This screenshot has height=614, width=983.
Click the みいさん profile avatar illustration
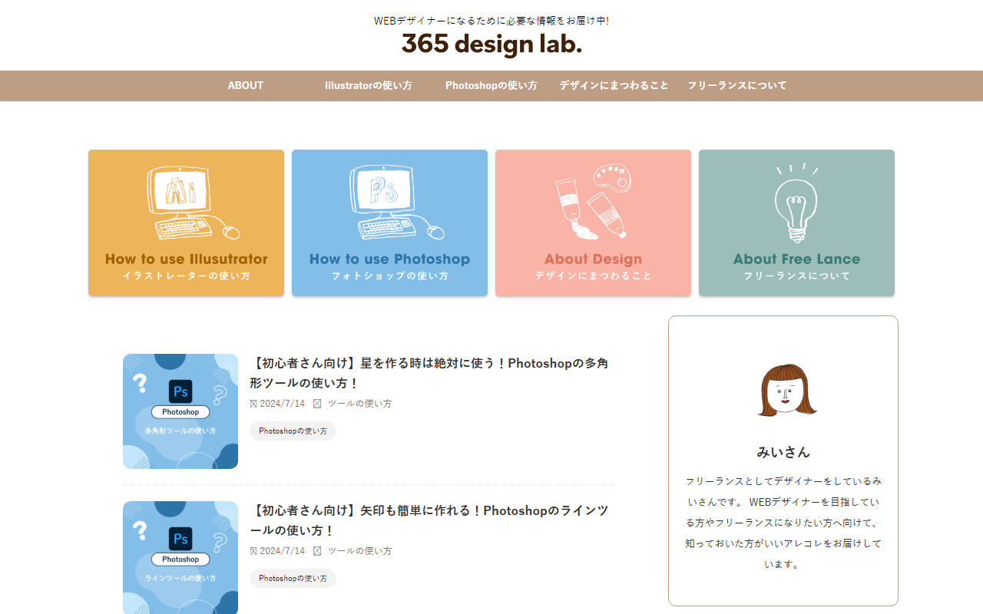786,390
